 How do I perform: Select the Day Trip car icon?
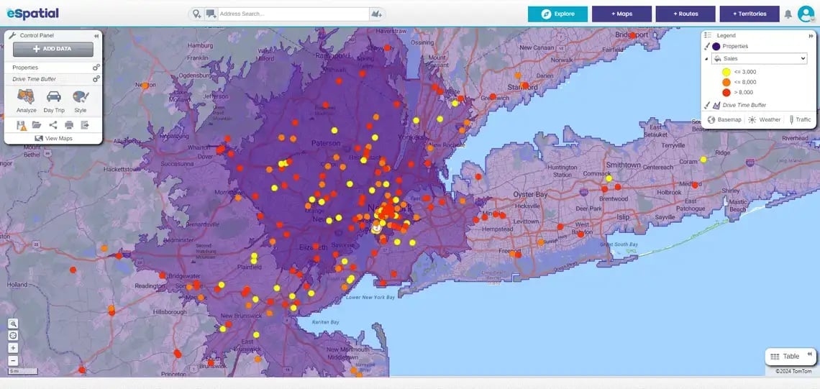(54, 101)
